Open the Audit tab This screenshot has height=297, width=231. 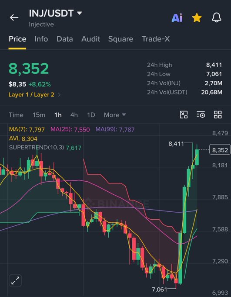pos(90,39)
